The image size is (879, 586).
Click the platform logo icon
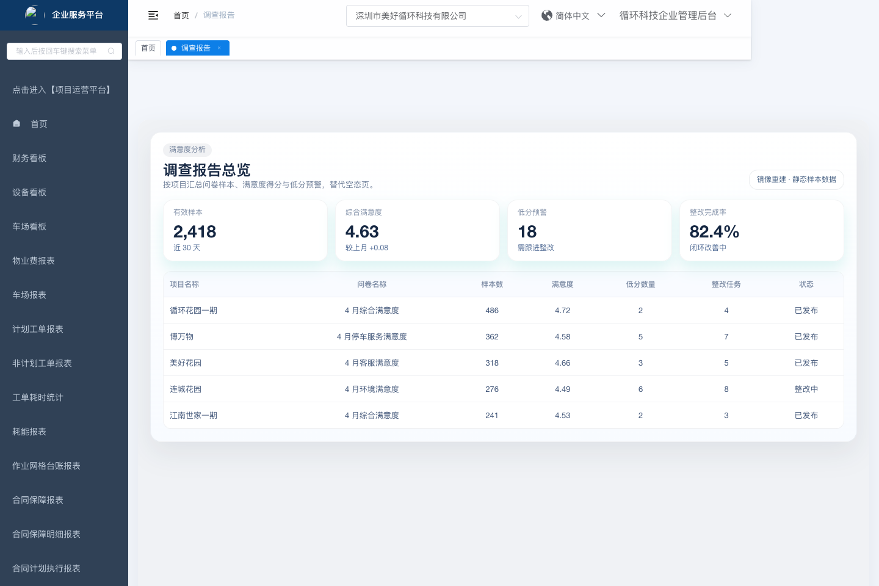click(x=32, y=14)
